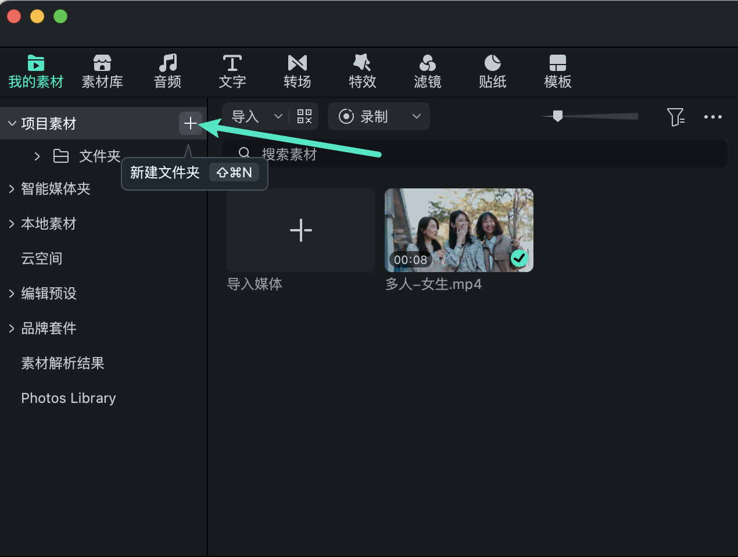738x557 pixels.
Task: Expand the 品牌套件 section
Action: click(12, 329)
